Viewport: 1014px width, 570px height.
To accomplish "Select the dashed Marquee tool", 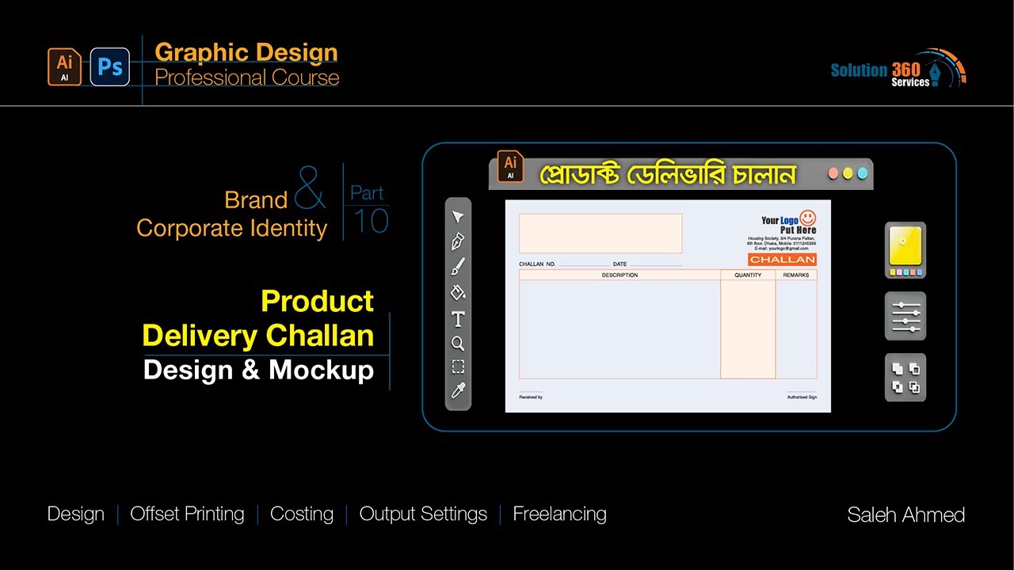I will (458, 367).
